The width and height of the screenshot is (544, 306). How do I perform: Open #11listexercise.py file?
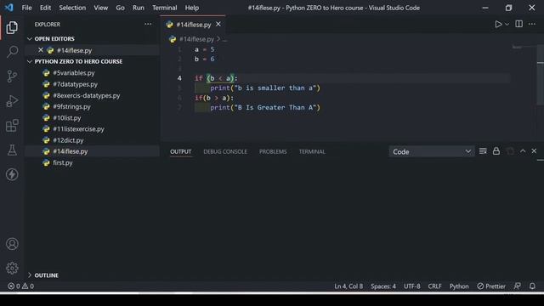[x=78, y=129]
